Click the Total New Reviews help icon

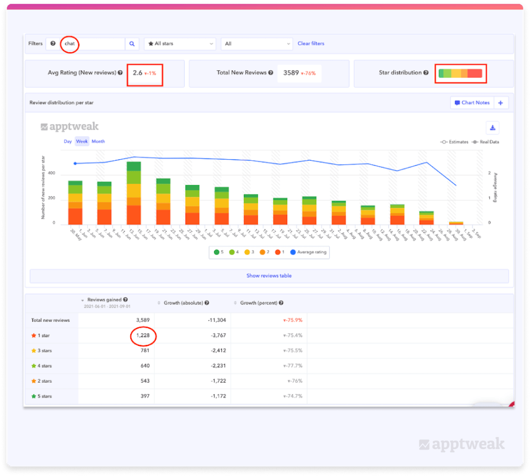point(271,73)
